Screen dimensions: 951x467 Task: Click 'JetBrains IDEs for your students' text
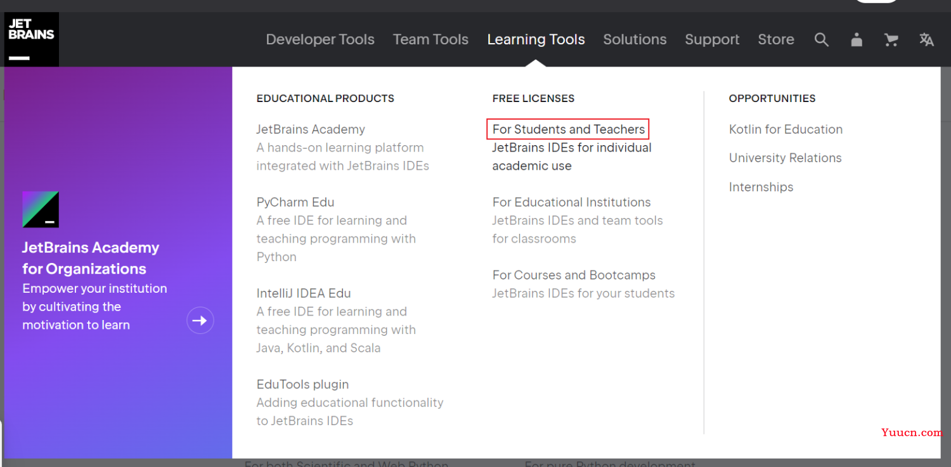tap(583, 293)
